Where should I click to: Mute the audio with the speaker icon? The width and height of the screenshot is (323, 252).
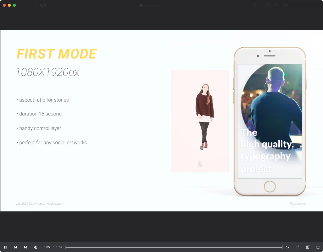[36, 247]
